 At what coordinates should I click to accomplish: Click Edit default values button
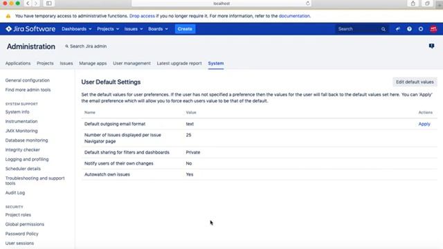415,82
